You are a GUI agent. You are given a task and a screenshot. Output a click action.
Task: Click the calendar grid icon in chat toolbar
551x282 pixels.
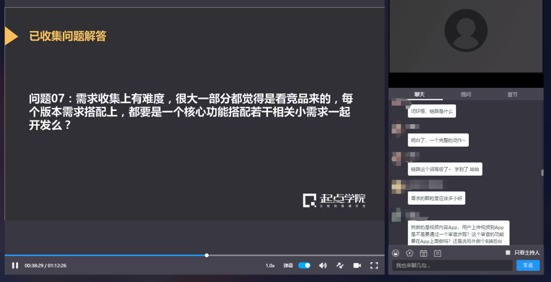tap(423, 253)
